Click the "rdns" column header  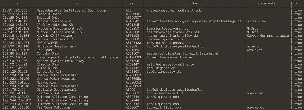pyautogui.click(x=194, y=3)
